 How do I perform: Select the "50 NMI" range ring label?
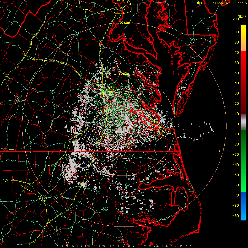(124, 74)
